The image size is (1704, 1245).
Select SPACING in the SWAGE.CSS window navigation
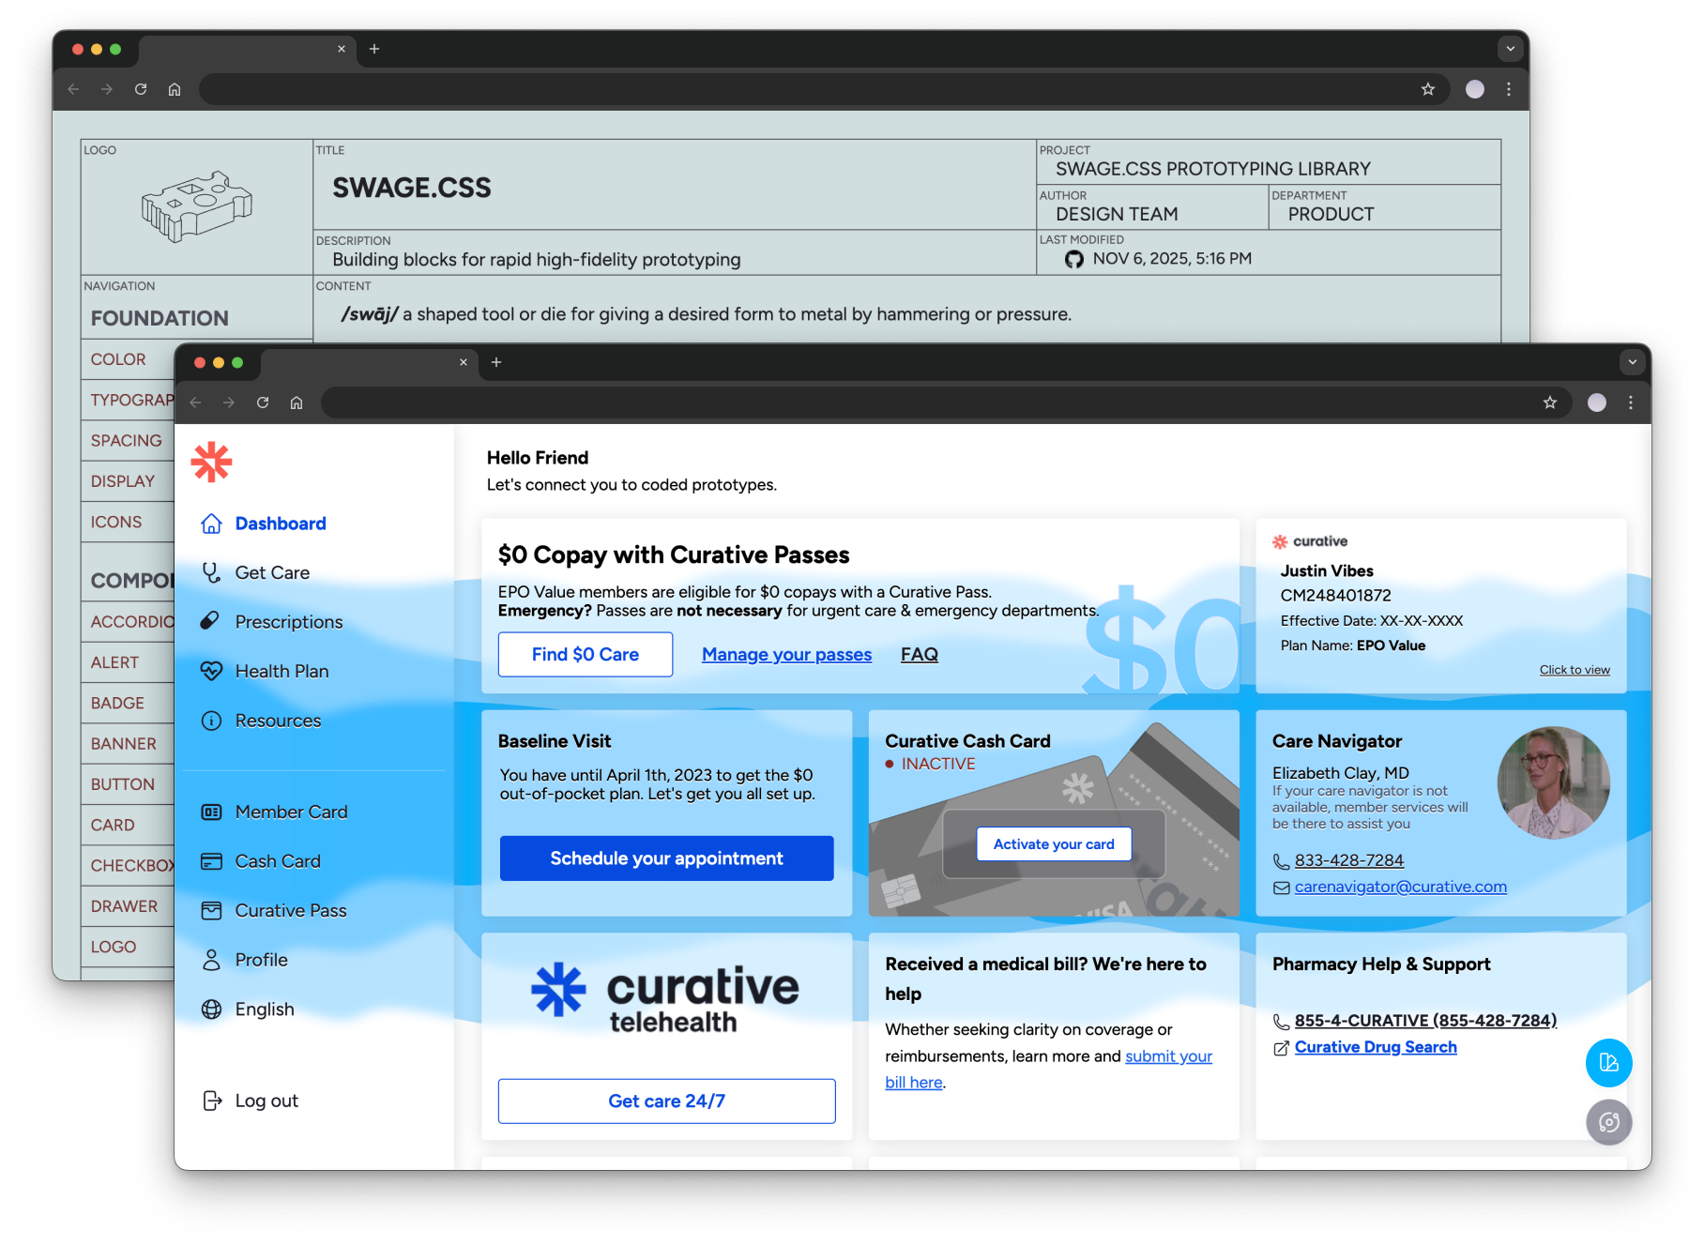tap(126, 441)
